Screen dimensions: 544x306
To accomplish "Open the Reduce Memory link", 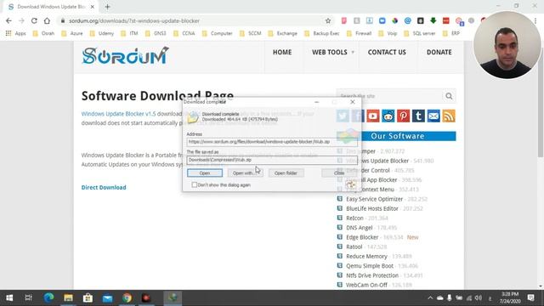I will pos(366,257).
